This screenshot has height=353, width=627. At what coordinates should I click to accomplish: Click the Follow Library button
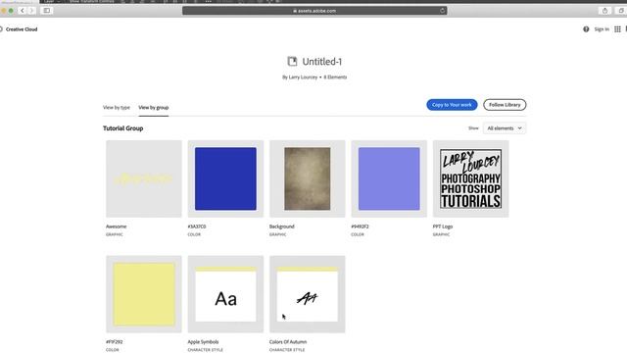(x=505, y=105)
